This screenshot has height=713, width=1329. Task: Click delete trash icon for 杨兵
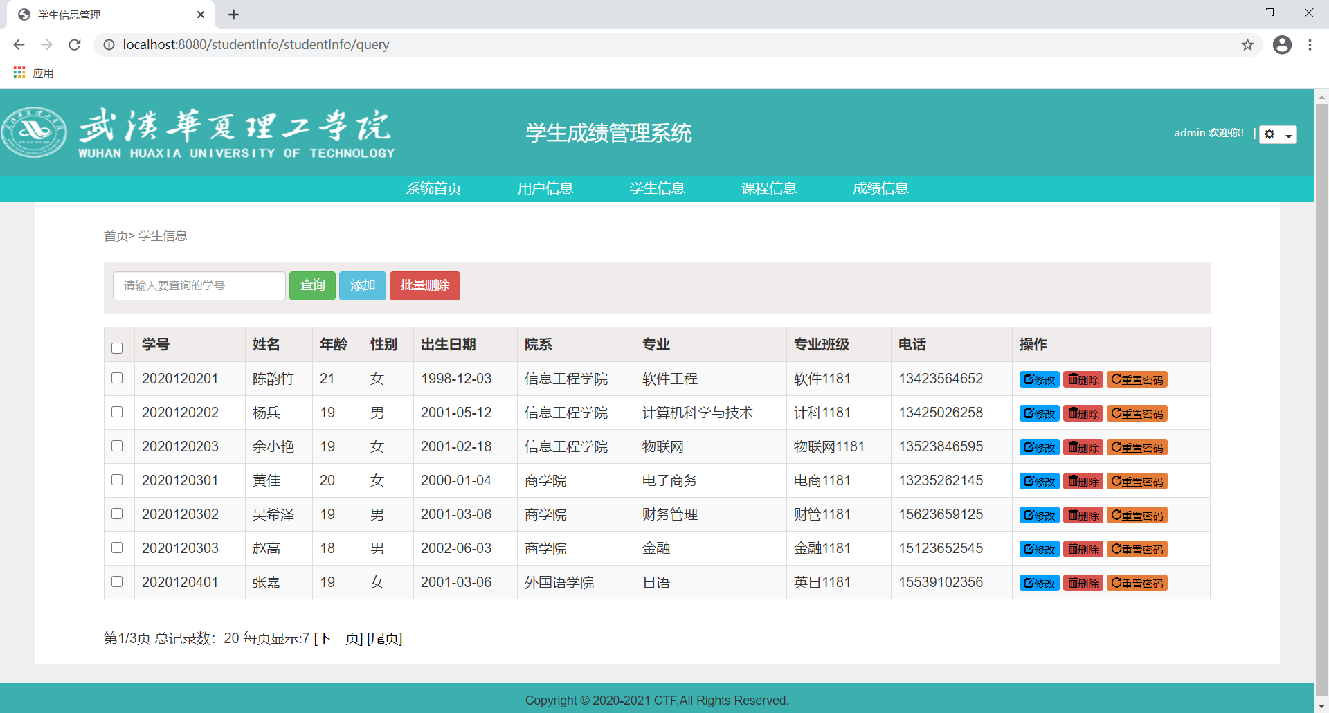pos(1074,413)
